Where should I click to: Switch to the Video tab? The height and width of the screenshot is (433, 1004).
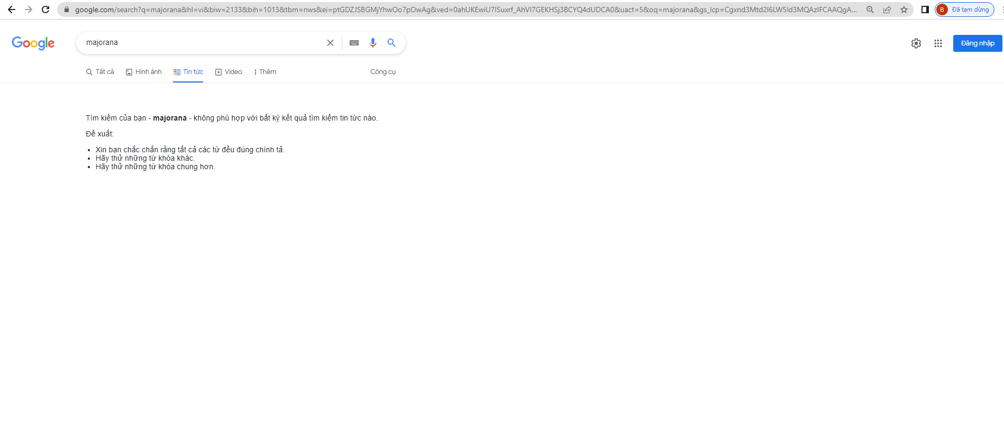click(x=229, y=72)
